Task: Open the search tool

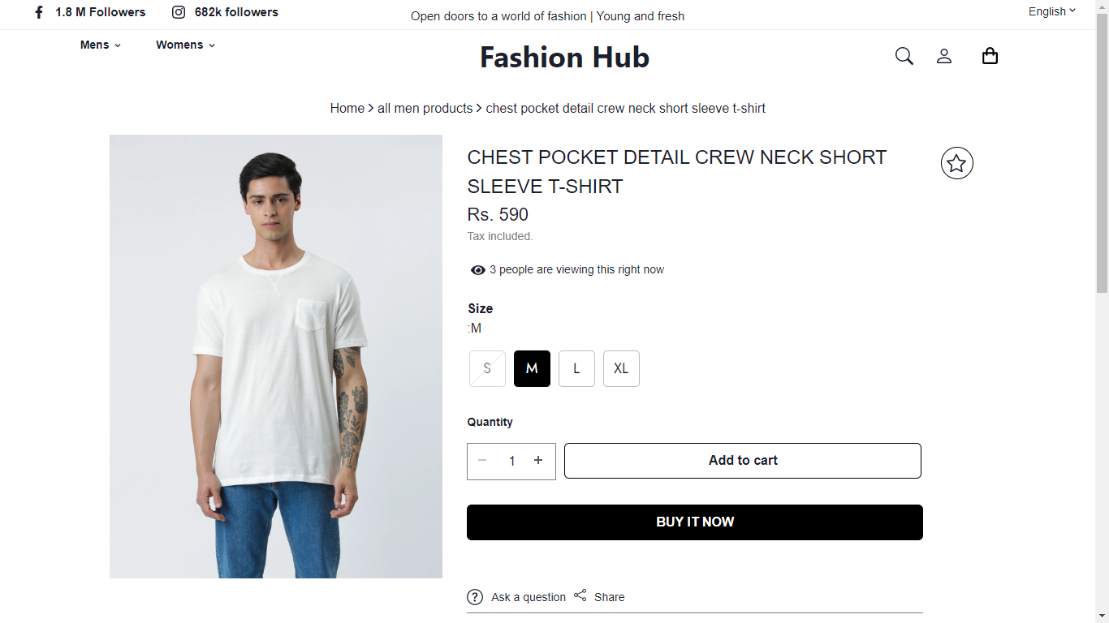Action: (904, 56)
